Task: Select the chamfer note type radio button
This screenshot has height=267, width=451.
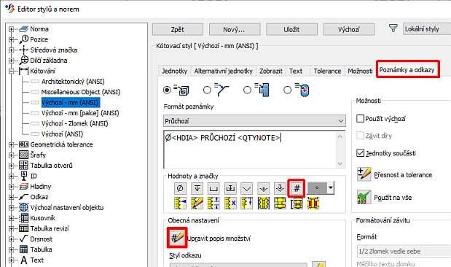Action: pos(207,90)
